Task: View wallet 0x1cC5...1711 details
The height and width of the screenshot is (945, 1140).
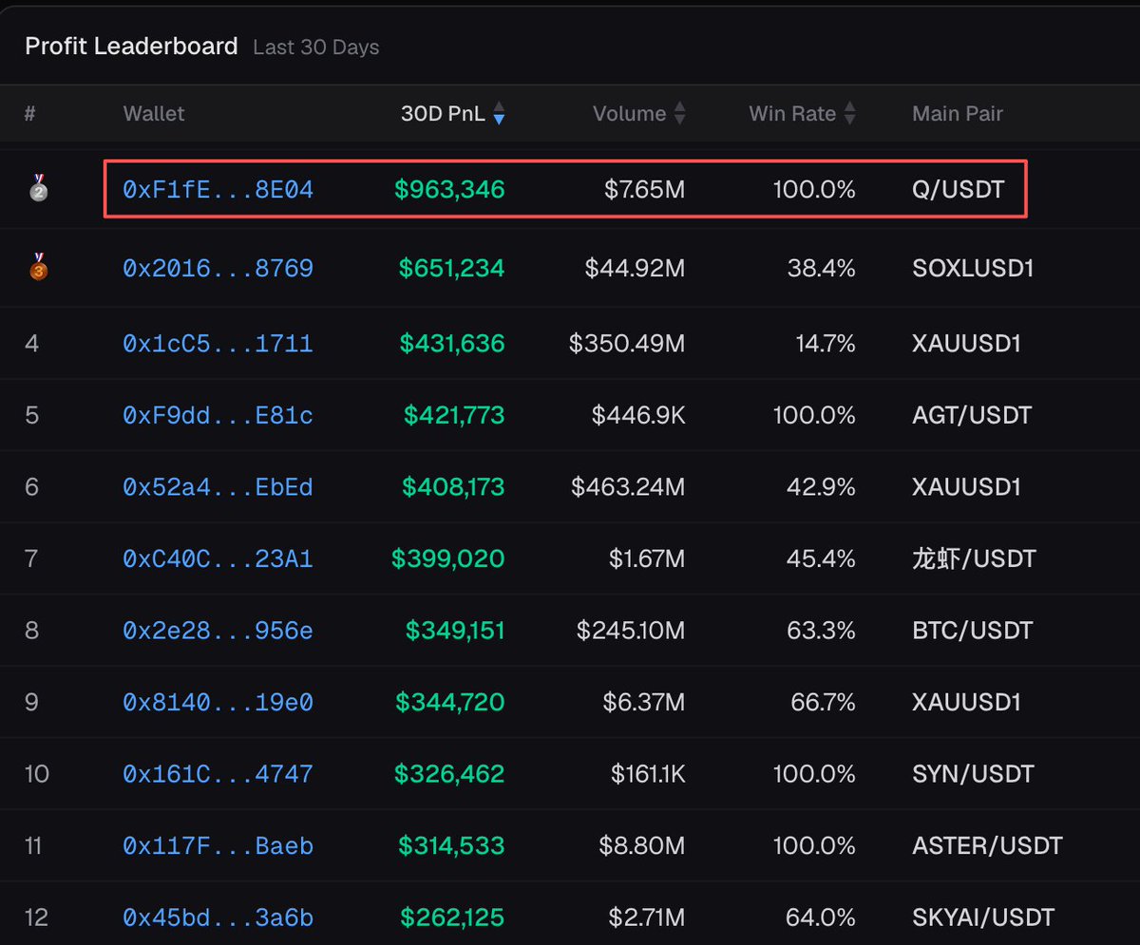Action: 218,343
